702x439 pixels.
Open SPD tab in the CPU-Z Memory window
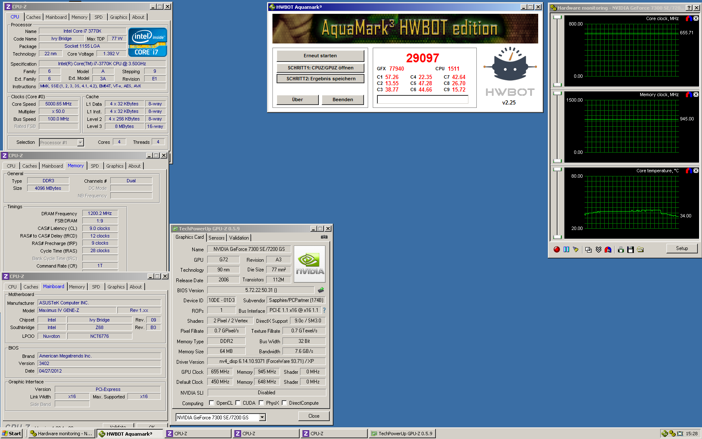[x=95, y=166]
